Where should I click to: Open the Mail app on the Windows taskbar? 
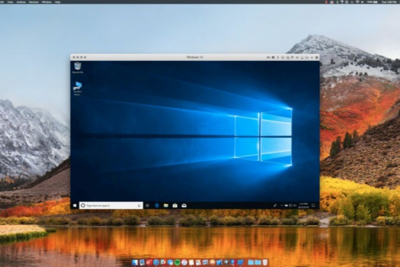click(x=184, y=206)
